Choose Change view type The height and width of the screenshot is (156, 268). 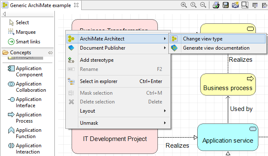218,39
